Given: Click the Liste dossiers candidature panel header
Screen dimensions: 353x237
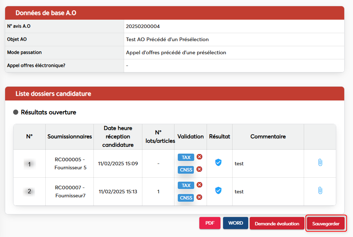Looking at the screenshot, I should point(174,94).
